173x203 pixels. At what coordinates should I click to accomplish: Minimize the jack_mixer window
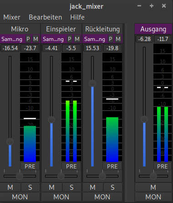(139, 6)
